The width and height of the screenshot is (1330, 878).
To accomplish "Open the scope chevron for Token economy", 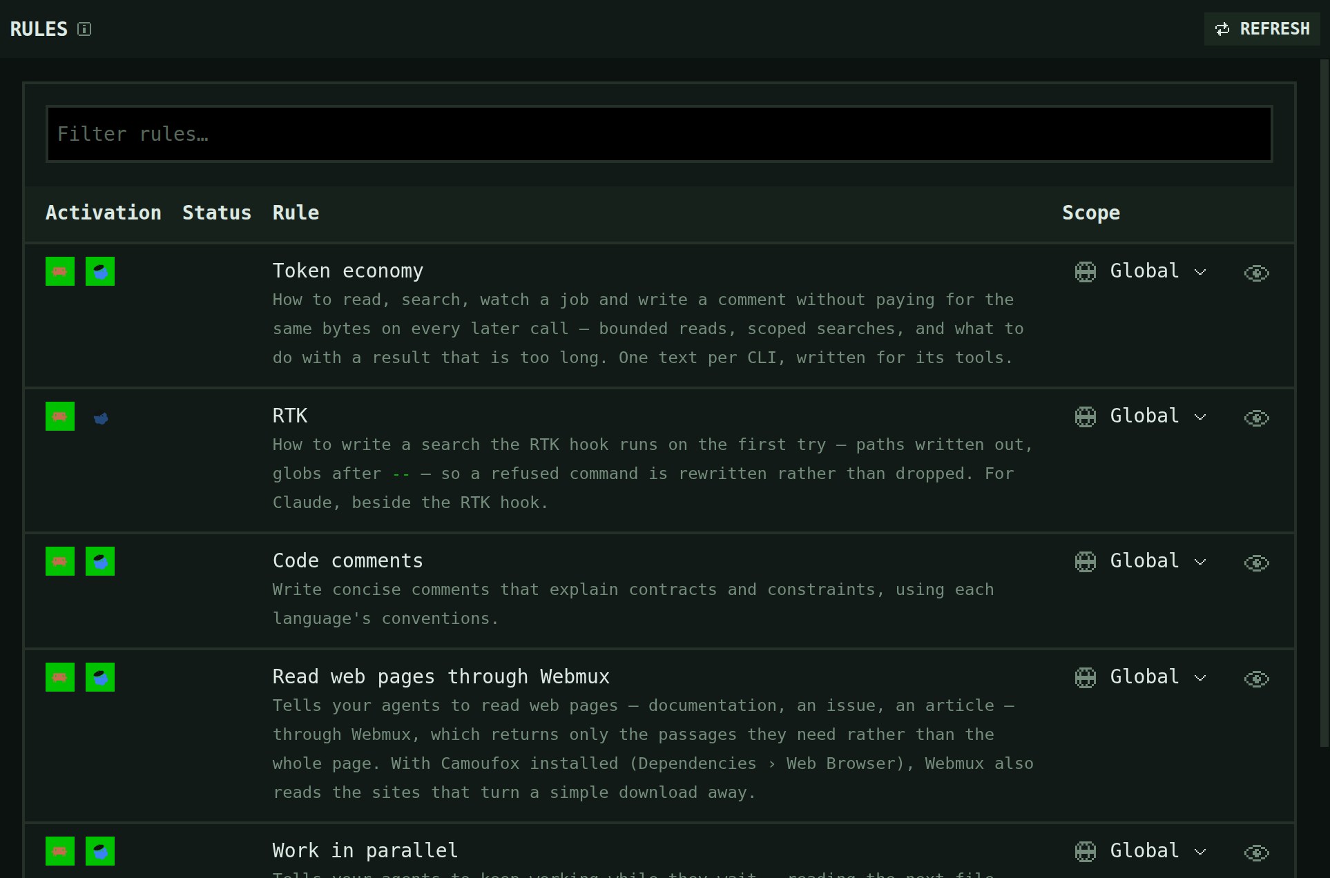I will [1200, 272].
